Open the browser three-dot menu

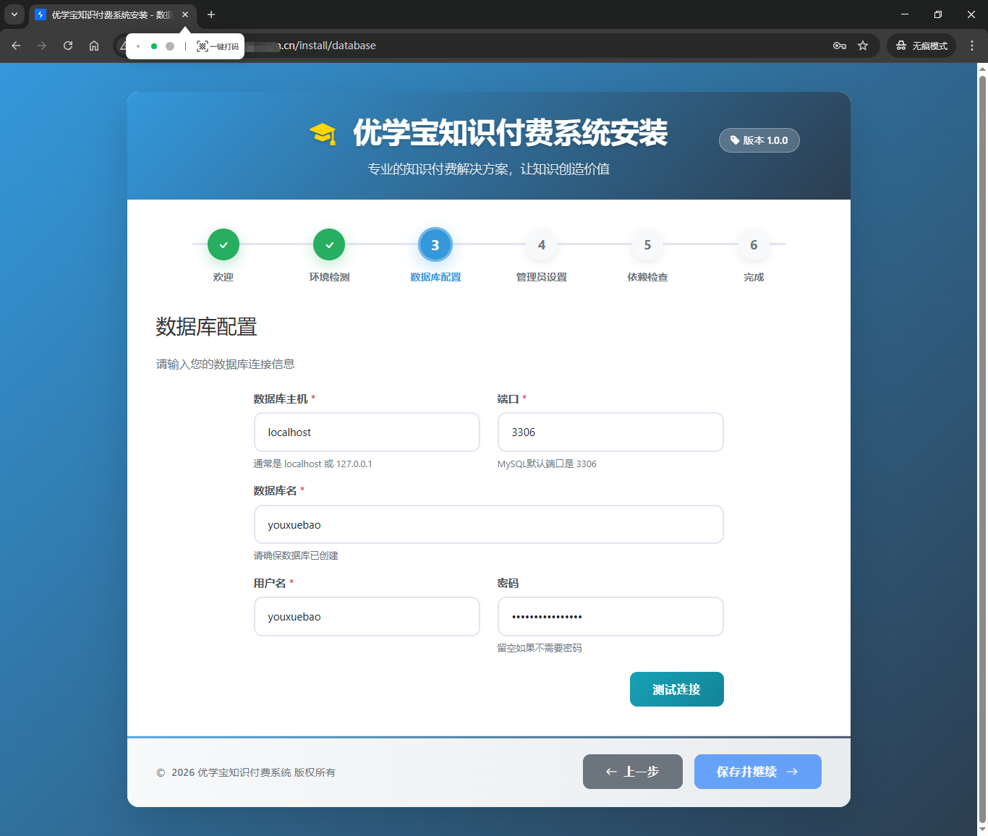pyautogui.click(x=972, y=46)
